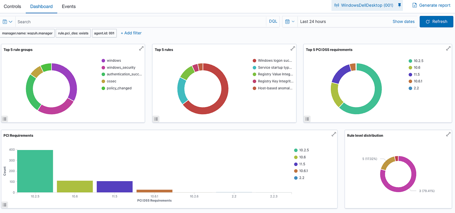Click the windows_security legend color dot
The image size is (455, 213).
point(103,68)
